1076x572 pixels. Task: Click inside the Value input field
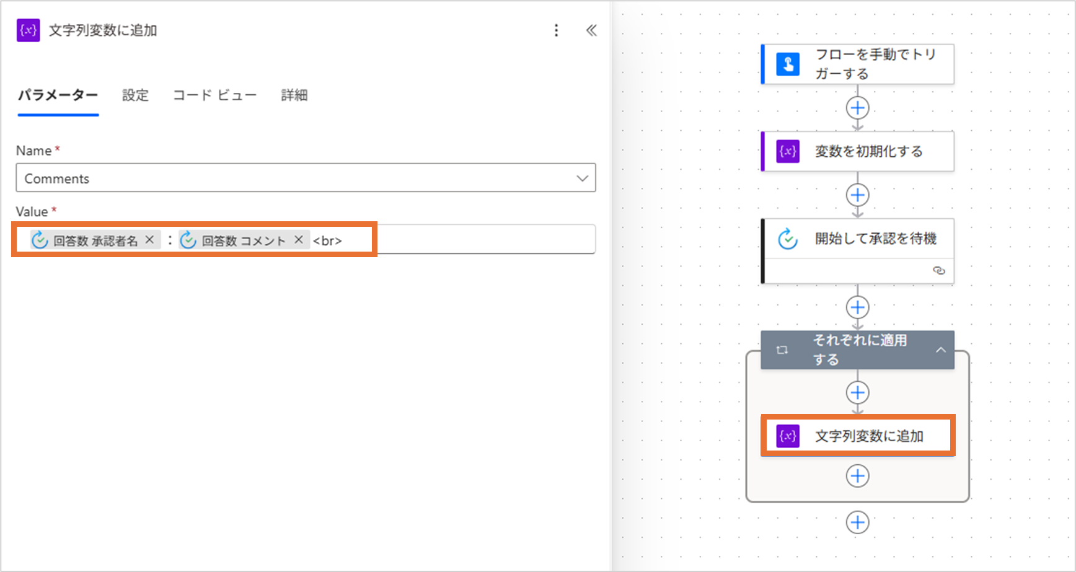pos(483,240)
